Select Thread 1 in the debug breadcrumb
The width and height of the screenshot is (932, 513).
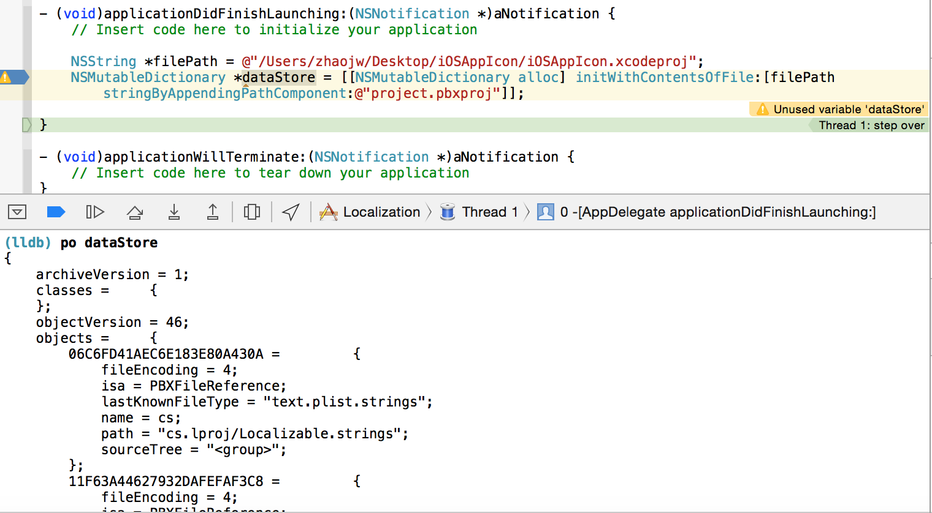[489, 212]
